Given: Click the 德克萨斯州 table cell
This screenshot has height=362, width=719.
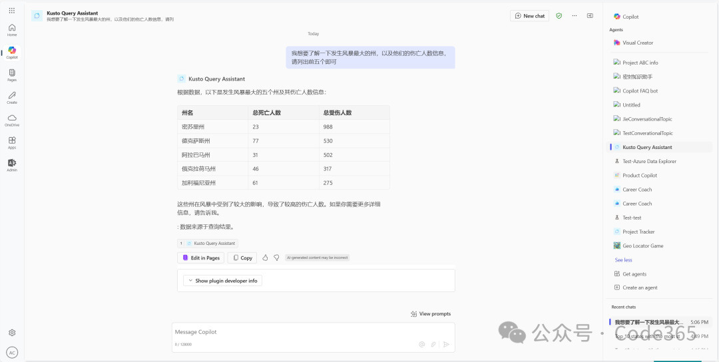Looking at the screenshot, I should point(213,140).
